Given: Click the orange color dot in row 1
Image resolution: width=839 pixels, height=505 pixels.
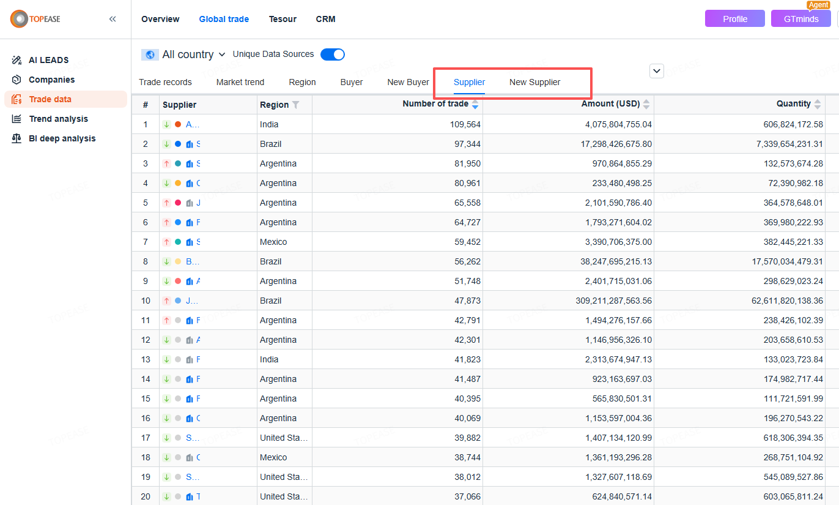Looking at the screenshot, I should click(x=178, y=124).
